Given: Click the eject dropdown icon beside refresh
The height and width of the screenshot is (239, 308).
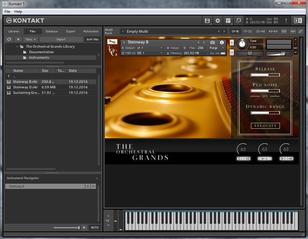Looking at the screenshot, I should click(18, 39).
